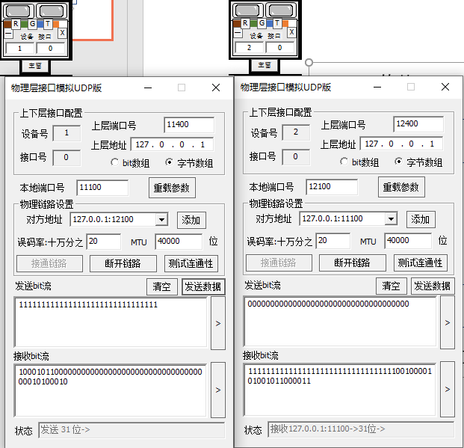The image size is (464, 448).
Task: Open 对方地址 dropdown showing 127.0.0.1:12100
Action: [161, 220]
